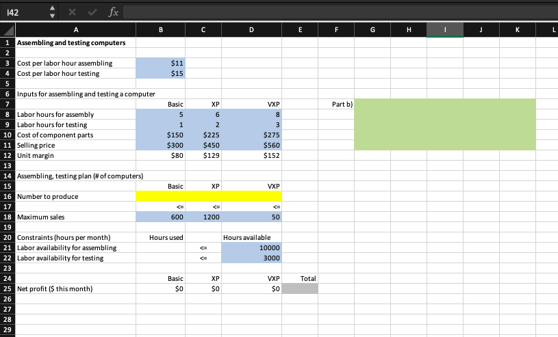Click the $80 unit margin cell
Screen dimensions: 558x337
point(160,155)
